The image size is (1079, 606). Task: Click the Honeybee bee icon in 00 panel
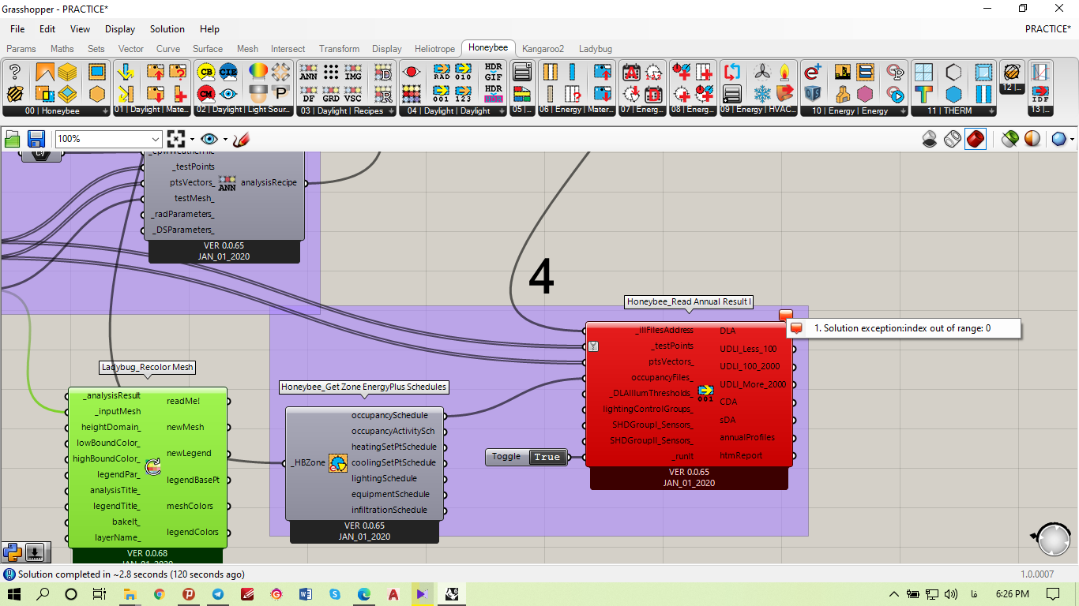point(14,94)
